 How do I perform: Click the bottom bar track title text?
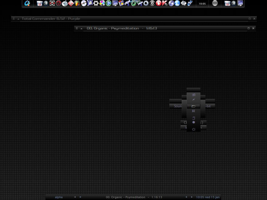pos(134,197)
